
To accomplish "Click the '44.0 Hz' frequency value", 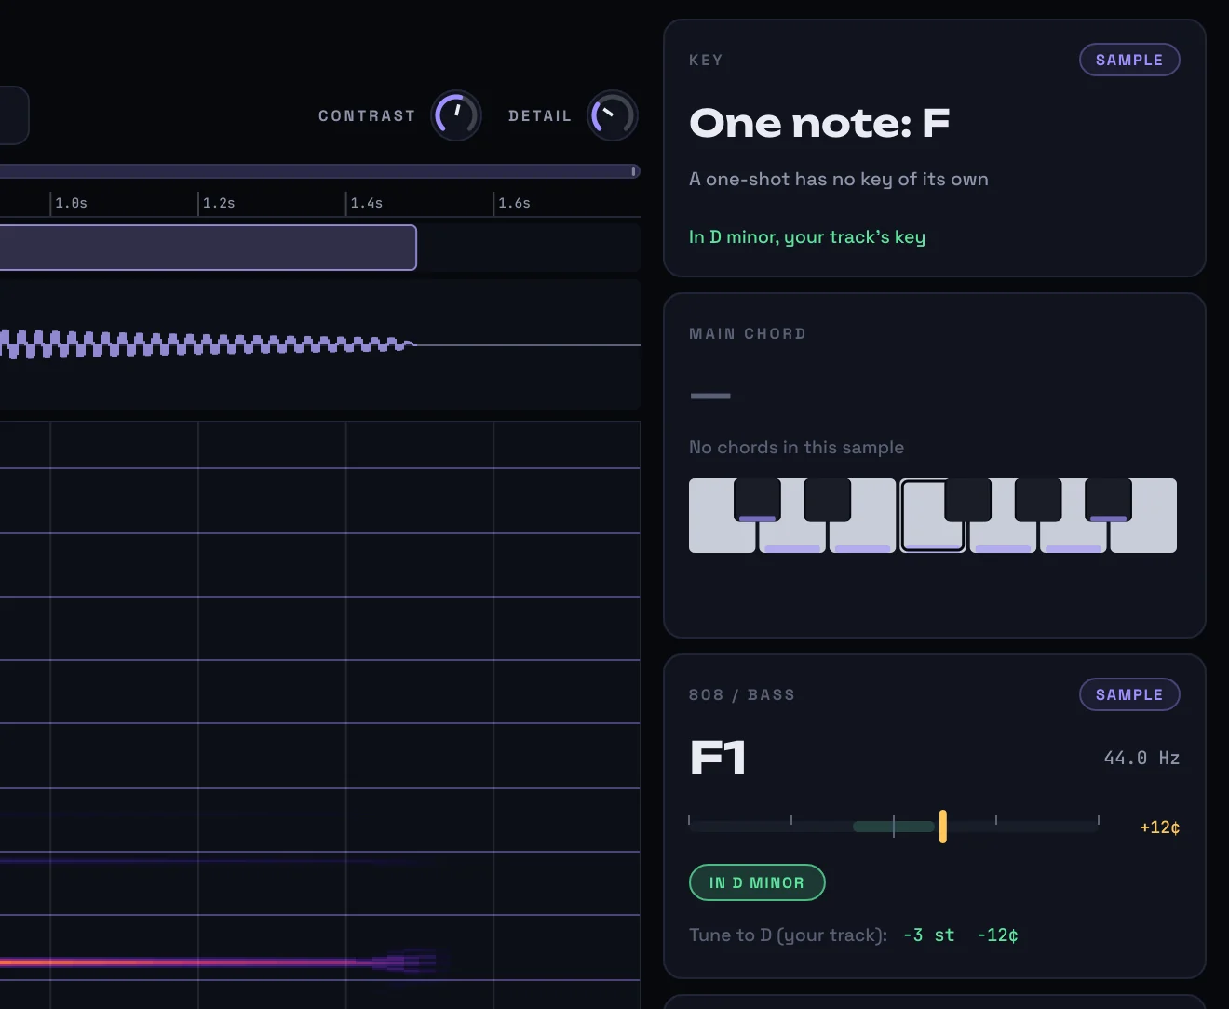I will (x=1141, y=758).
